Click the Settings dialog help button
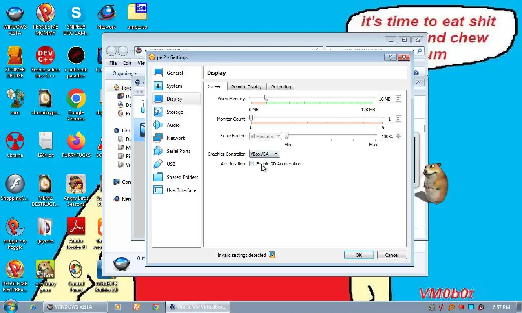 pos(390,57)
